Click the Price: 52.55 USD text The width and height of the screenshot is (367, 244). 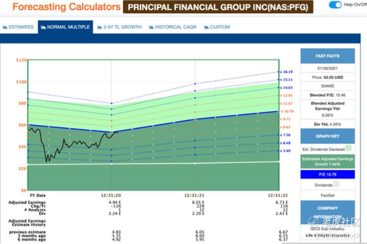(x=327, y=77)
